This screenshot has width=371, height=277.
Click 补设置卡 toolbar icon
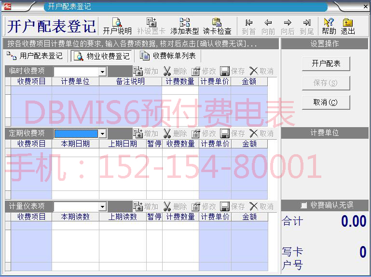click(x=151, y=26)
